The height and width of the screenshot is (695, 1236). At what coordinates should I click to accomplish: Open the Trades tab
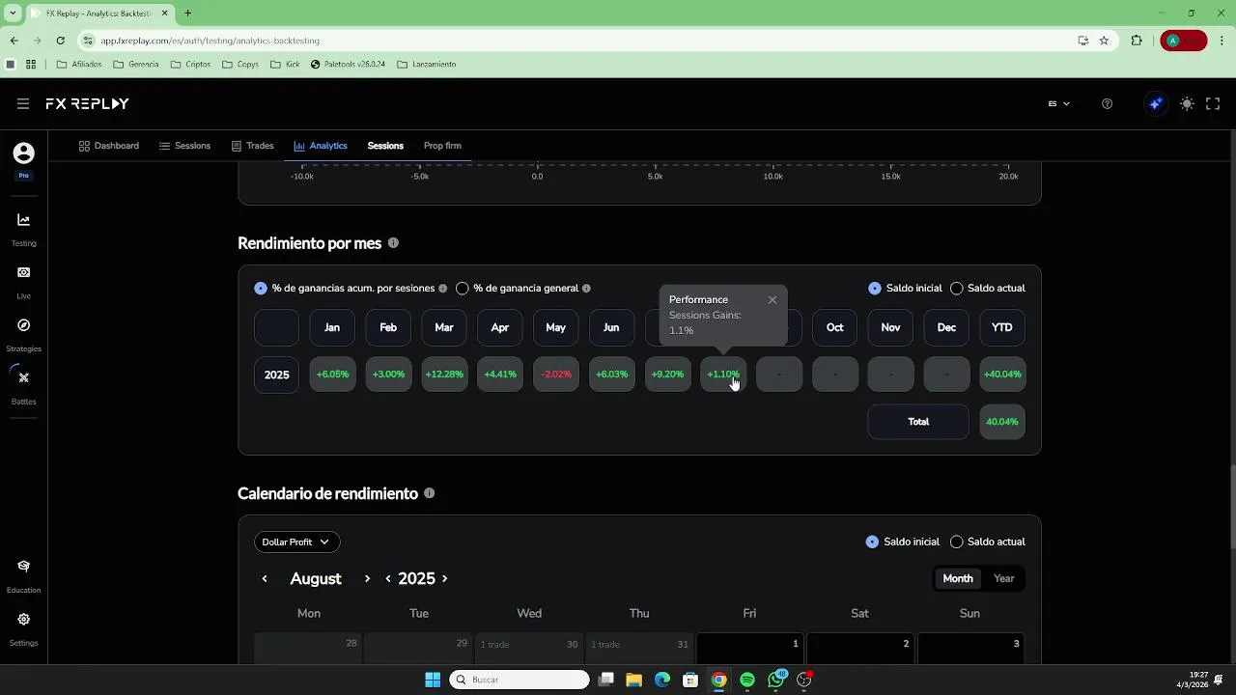[x=252, y=146]
